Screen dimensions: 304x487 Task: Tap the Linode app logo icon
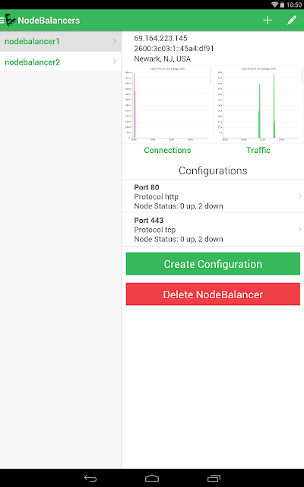click(x=10, y=21)
